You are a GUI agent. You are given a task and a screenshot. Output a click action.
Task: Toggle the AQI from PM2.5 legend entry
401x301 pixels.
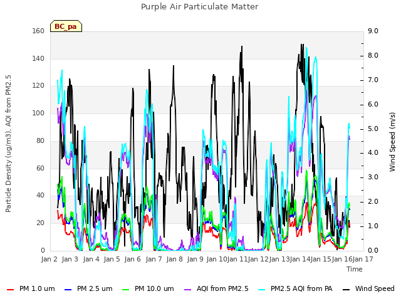point(216,288)
